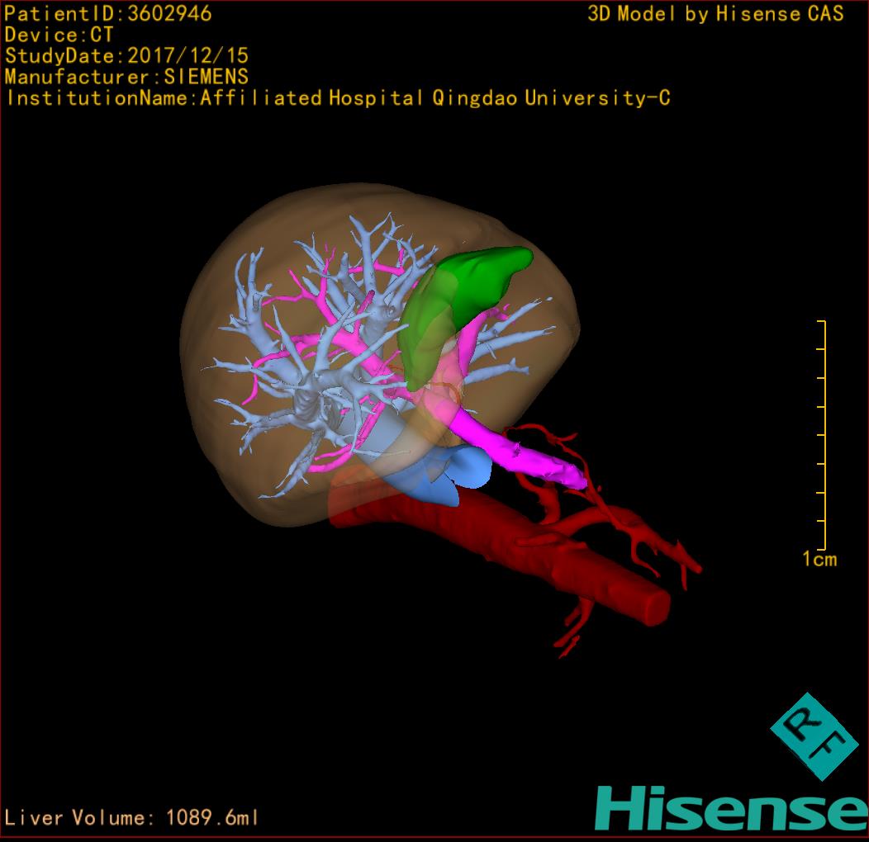Click the Manufacturer:SIEMENS label
This screenshot has width=869, height=842.
[126, 78]
